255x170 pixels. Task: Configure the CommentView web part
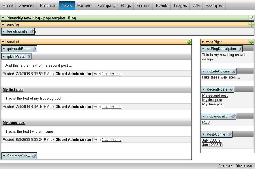coord(34,156)
